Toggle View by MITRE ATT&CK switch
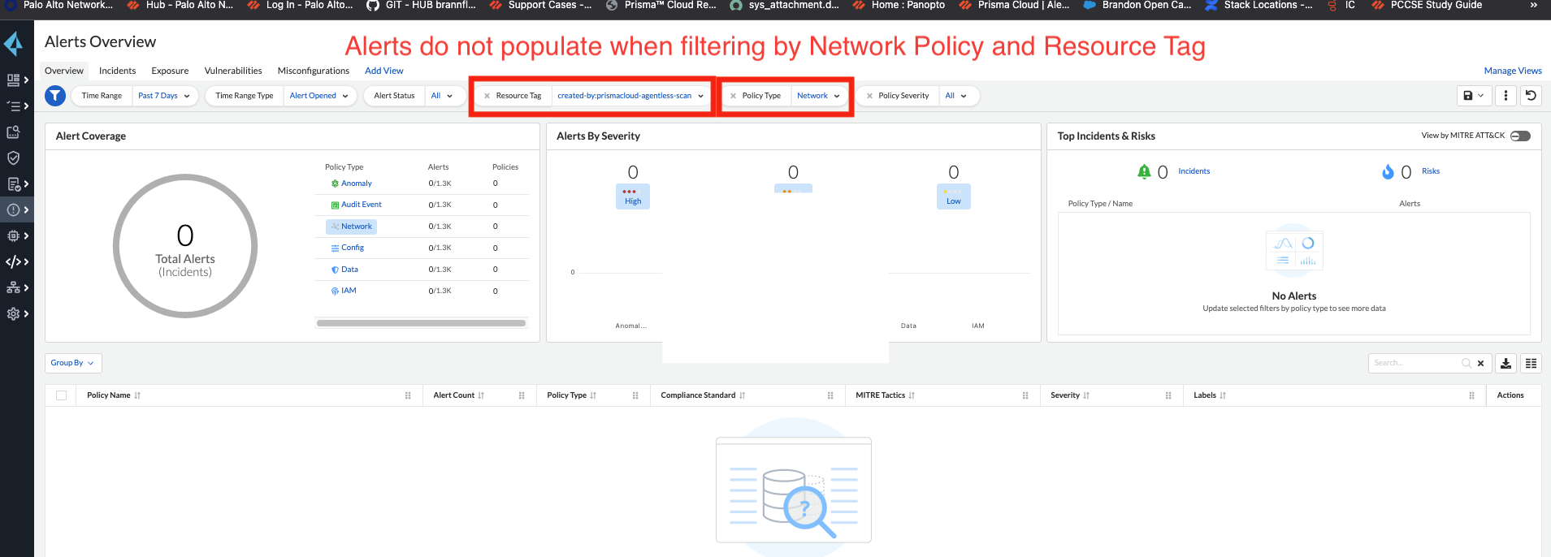 pos(1520,136)
